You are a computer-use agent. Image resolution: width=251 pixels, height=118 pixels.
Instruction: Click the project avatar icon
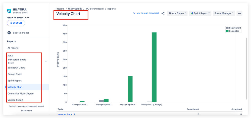point(9,11)
